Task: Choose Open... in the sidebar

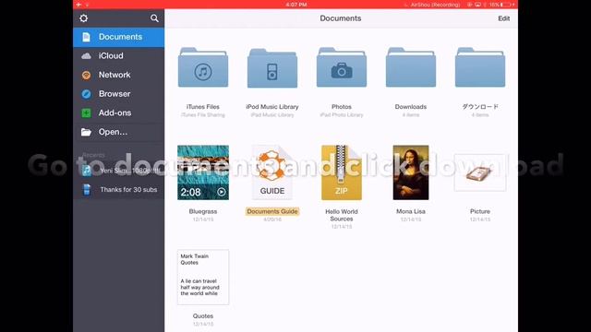Action: (x=119, y=132)
